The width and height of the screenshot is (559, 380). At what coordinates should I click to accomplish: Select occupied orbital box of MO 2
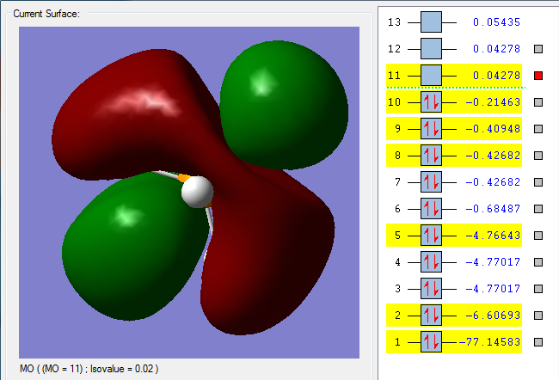pyautogui.click(x=431, y=316)
